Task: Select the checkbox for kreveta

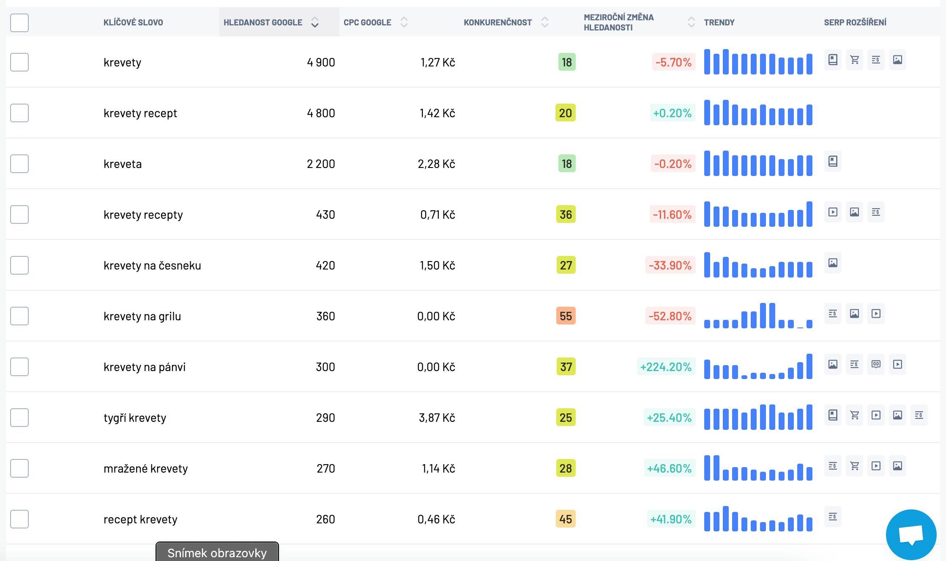Action: [19, 164]
